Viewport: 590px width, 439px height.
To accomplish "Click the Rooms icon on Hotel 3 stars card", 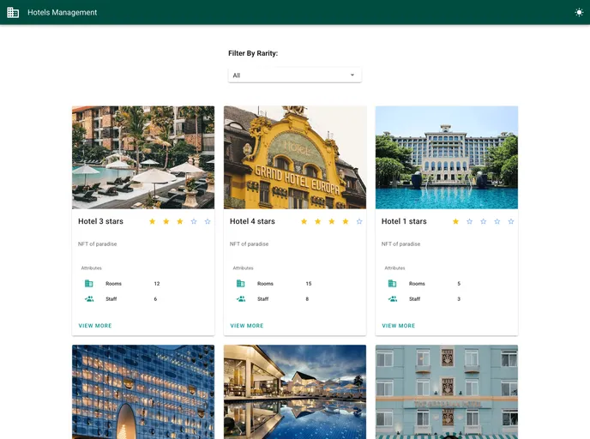I will click(x=89, y=284).
